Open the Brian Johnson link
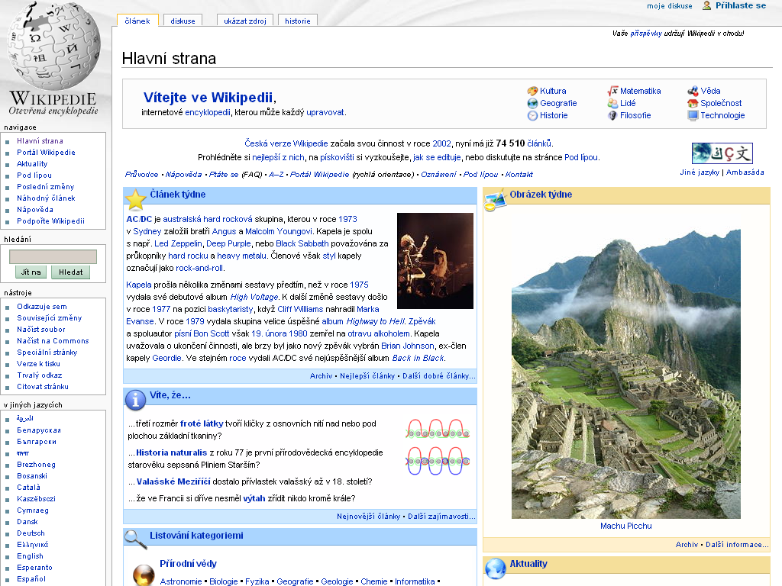782x586 pixels. 408,346
